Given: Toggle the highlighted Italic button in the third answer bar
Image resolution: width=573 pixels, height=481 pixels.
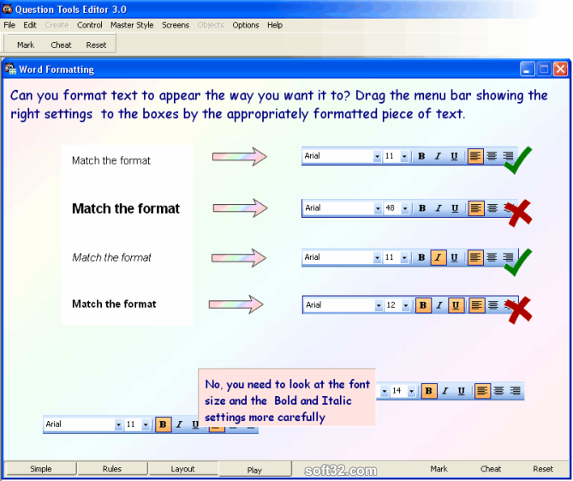Looking at the screenshot, I should (439, 257).
